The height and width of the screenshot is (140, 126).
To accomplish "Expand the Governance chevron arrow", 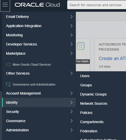I will (x=72, y=121).
